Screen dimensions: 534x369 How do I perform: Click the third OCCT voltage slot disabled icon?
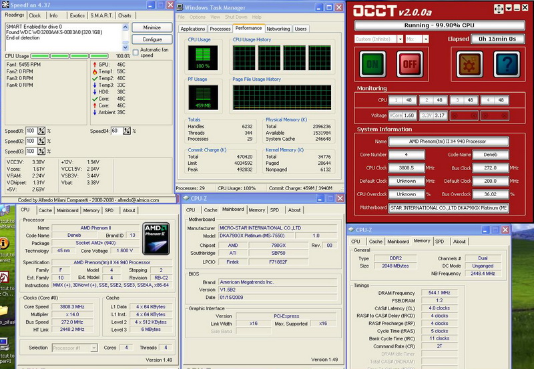pos(464,115)
